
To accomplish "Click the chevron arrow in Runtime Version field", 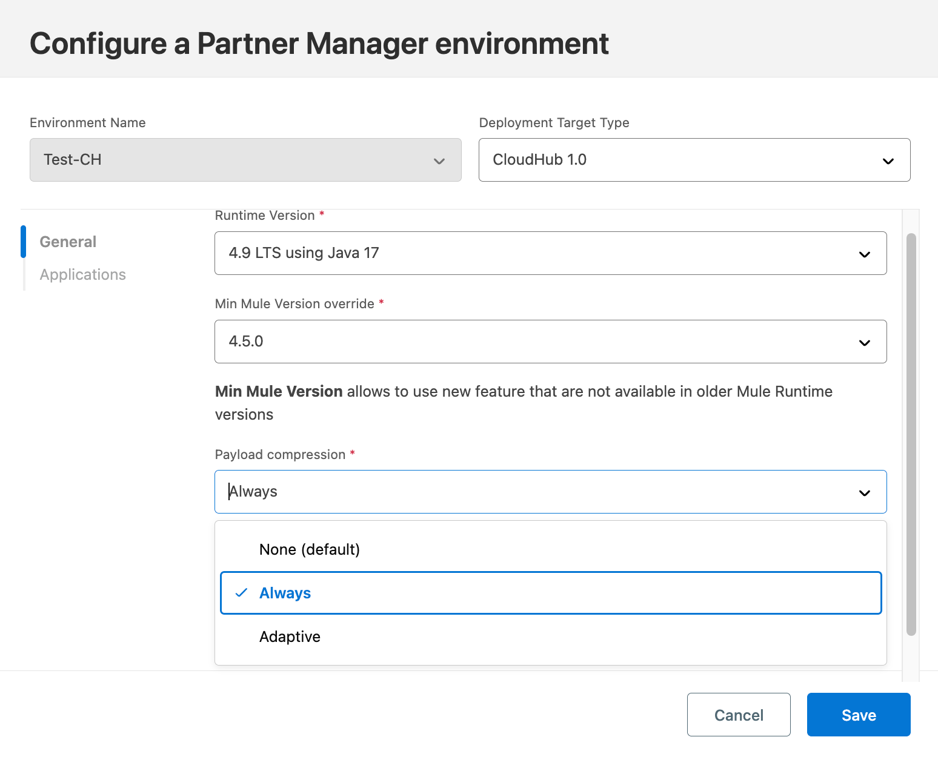I will [x=865, y=254].
